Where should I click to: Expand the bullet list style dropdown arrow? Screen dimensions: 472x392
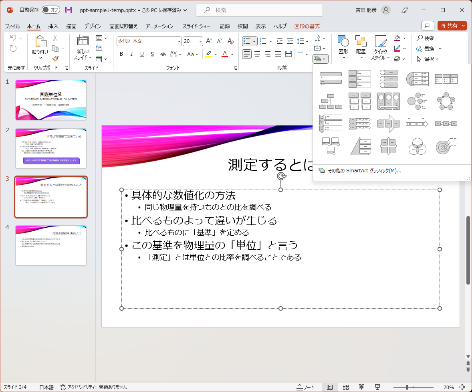click(x=255, y=41)
